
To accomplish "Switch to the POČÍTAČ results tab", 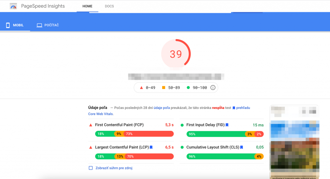I will 48,25.
